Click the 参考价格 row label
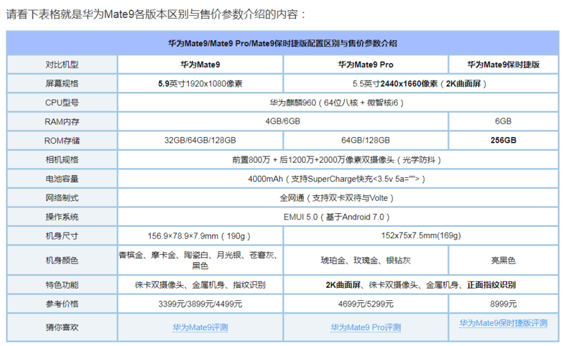 click(x=62, y=304)
